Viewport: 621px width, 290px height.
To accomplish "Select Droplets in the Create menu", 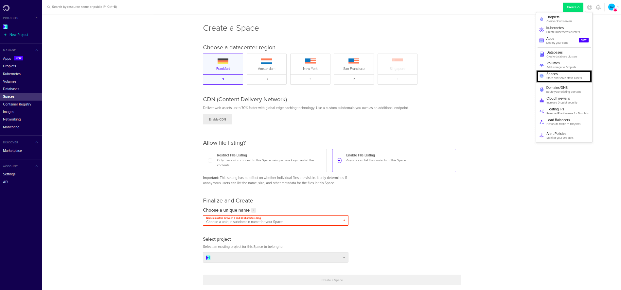I will [564, 19].
